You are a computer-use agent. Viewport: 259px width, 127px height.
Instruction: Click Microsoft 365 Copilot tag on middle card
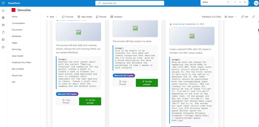124,76
